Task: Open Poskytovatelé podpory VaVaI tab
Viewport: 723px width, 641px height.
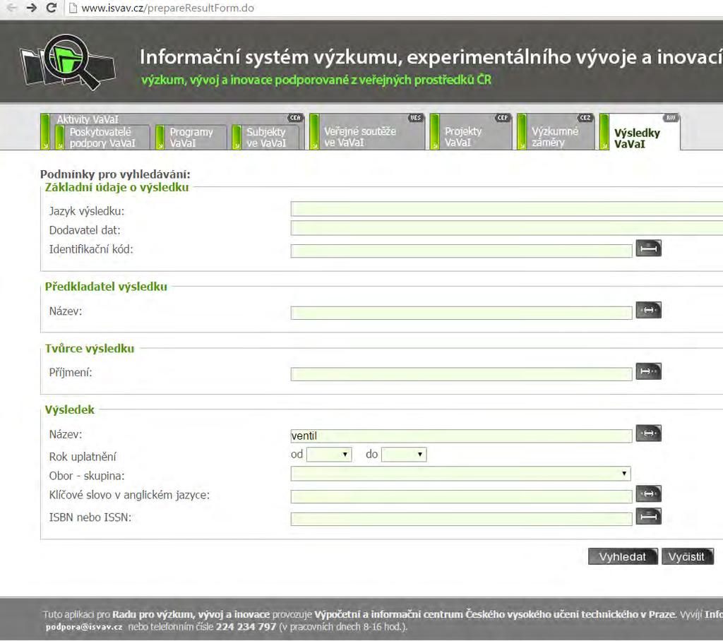Action: 102,138
